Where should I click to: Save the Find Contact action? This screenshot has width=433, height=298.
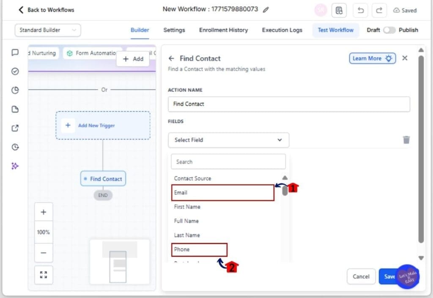[x=390, y=276]
